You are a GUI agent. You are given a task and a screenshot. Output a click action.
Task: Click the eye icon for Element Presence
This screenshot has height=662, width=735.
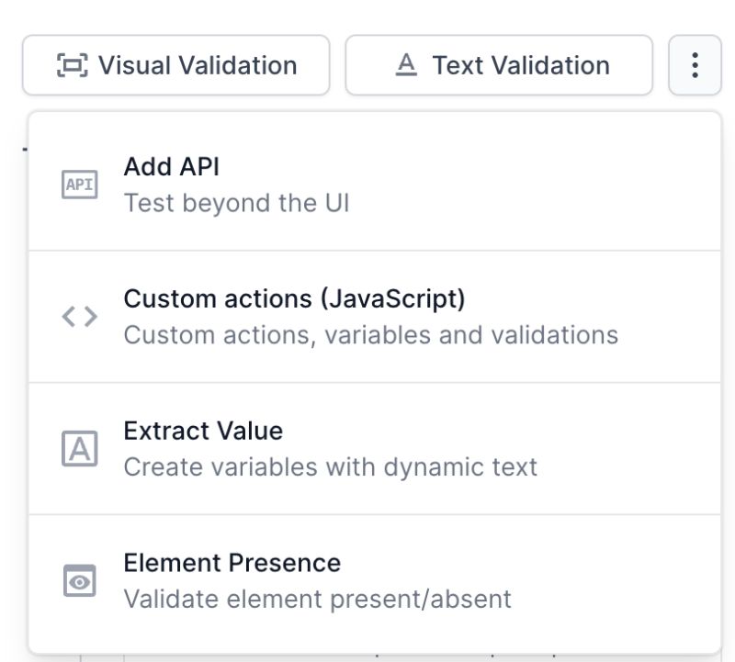pyautogui.click(x=79, y=581)
